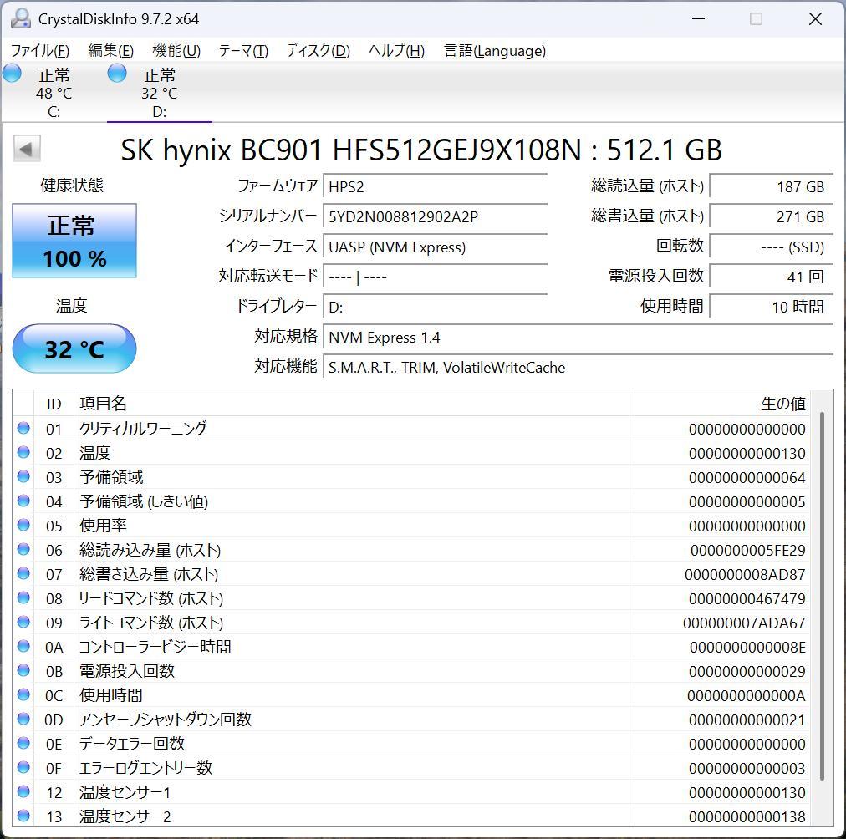The height and width of the screenshot is (839, 846).
Task: Click status dot for 09 ライトコマンド数 row
Action: click(x=23, y=623)
